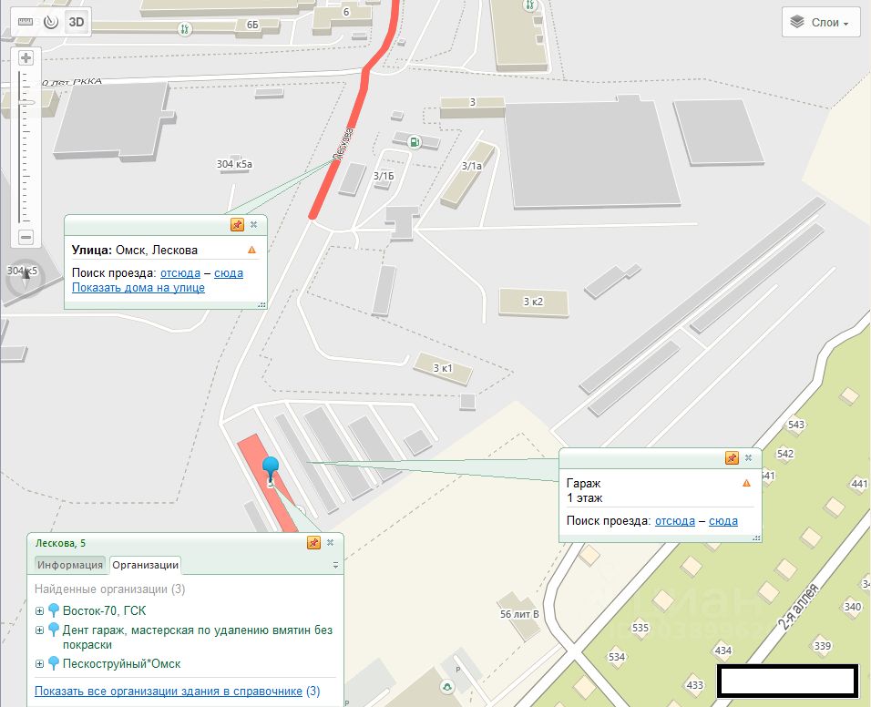This screenshot has width=871, height=707.
Task: Close the Улица Лескова street popup
Action: coord(254,224)
